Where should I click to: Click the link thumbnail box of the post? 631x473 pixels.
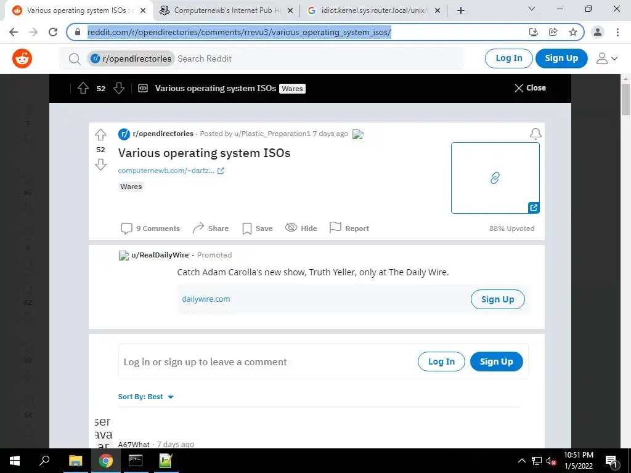(495, 178)
